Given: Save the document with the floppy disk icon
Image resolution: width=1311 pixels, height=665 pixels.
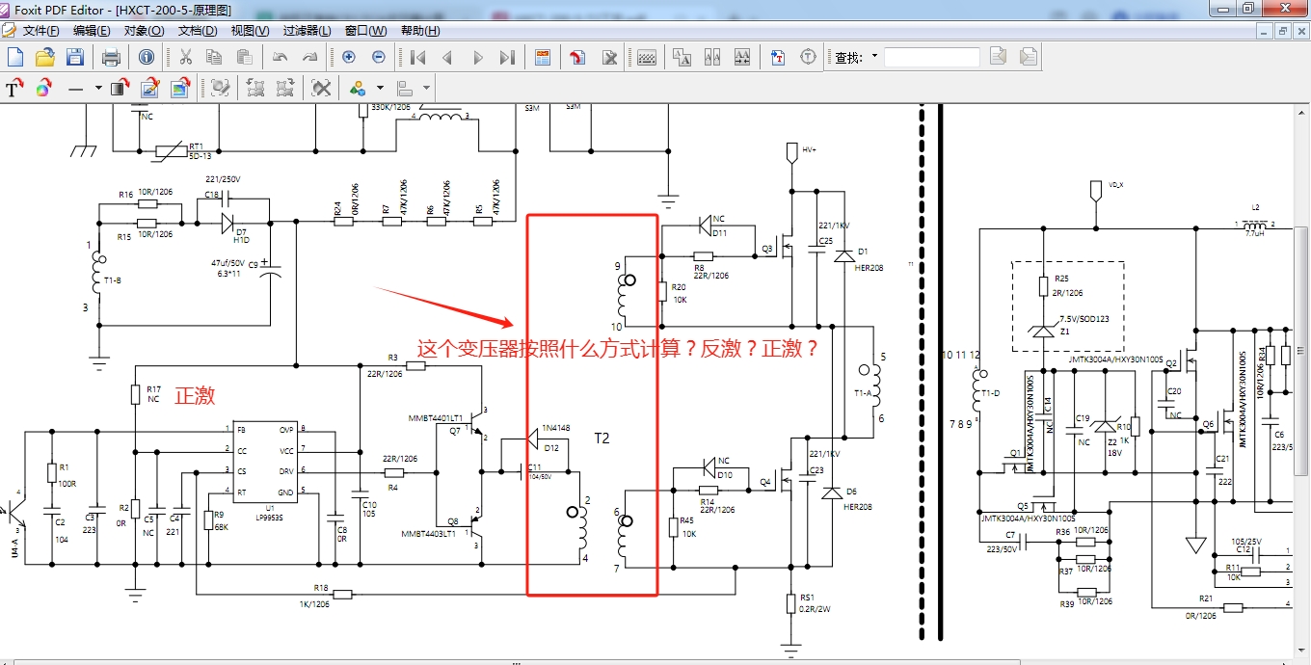Looking at the screenshot, I should click(74, 58).
